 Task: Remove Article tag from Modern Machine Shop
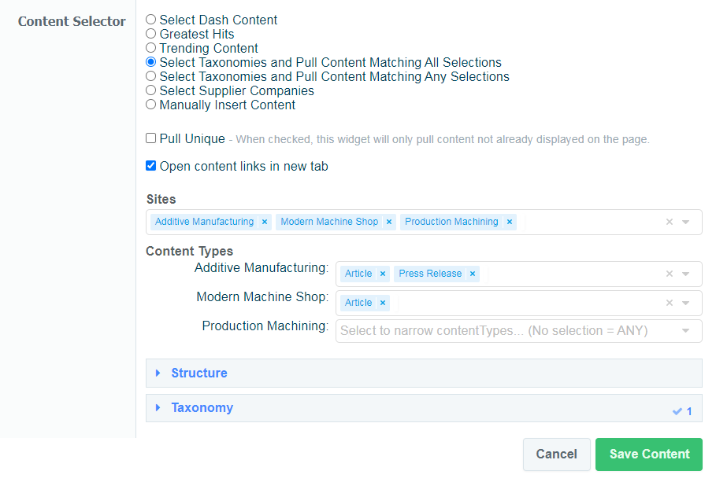[383, 303]
